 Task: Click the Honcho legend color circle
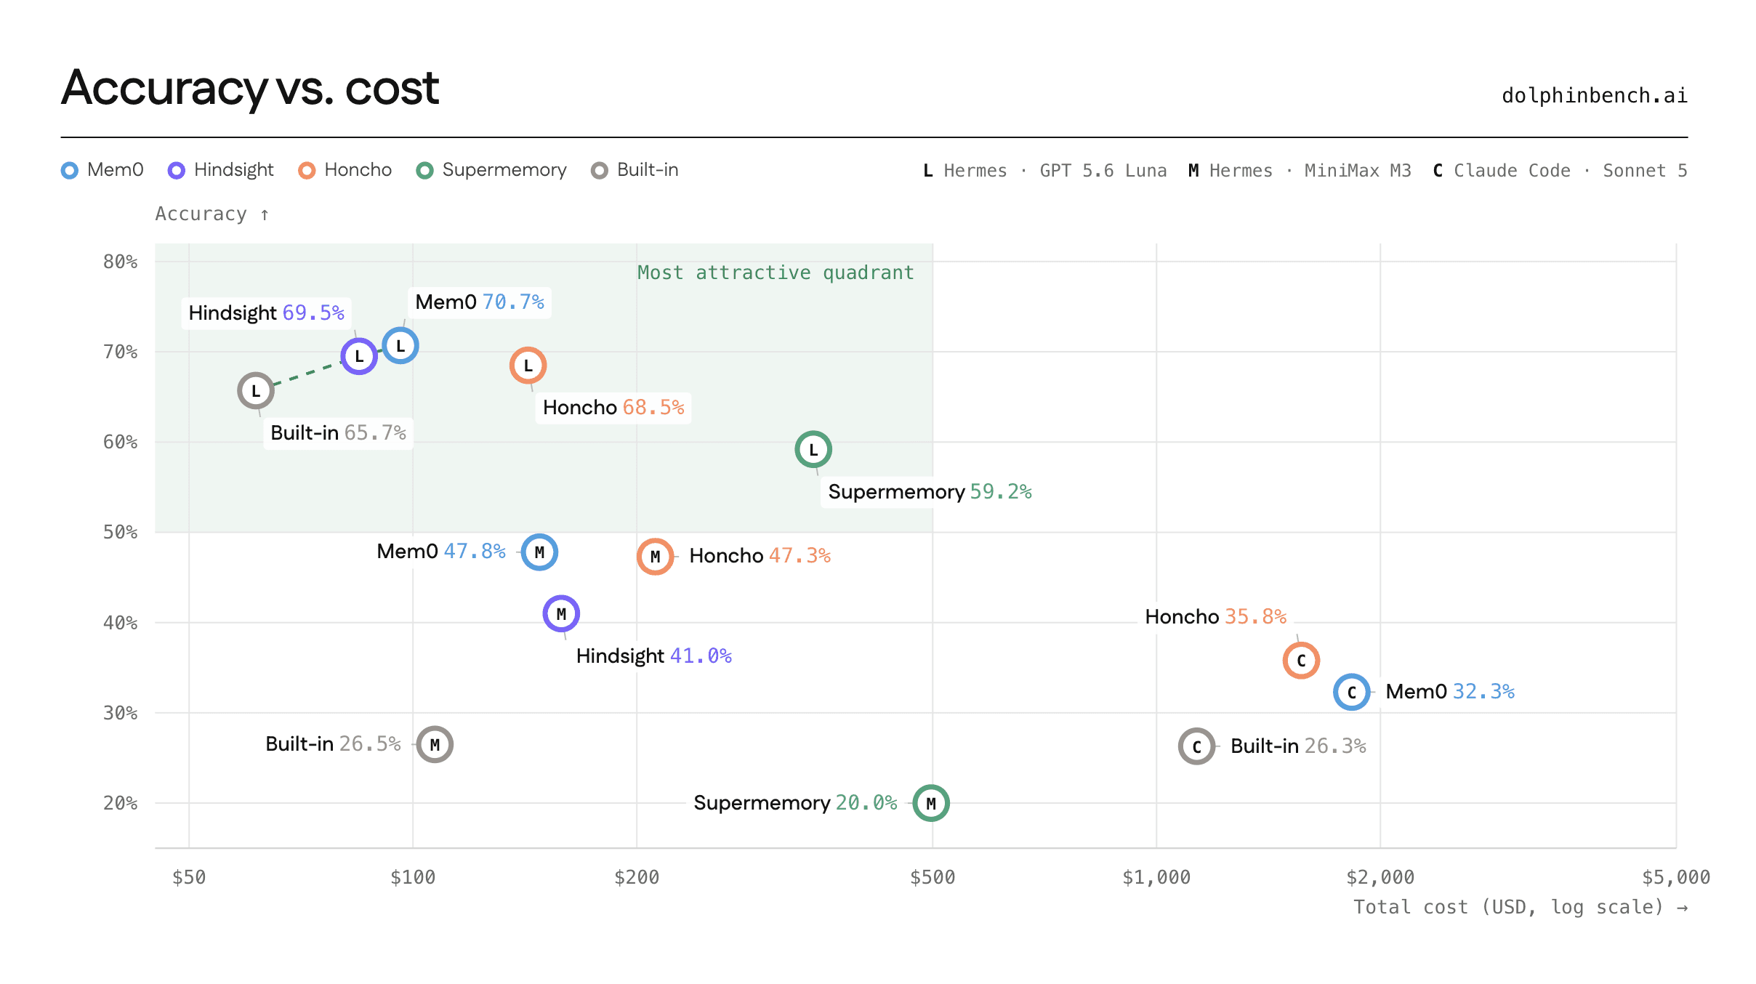[x=307, y=171]
